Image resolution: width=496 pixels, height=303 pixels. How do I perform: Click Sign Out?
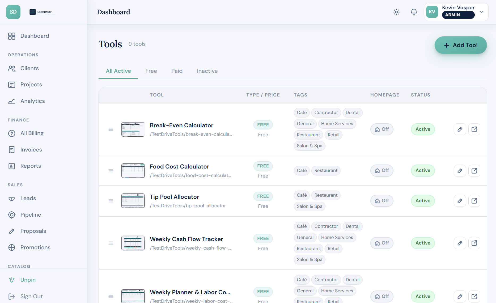(44, 297)
